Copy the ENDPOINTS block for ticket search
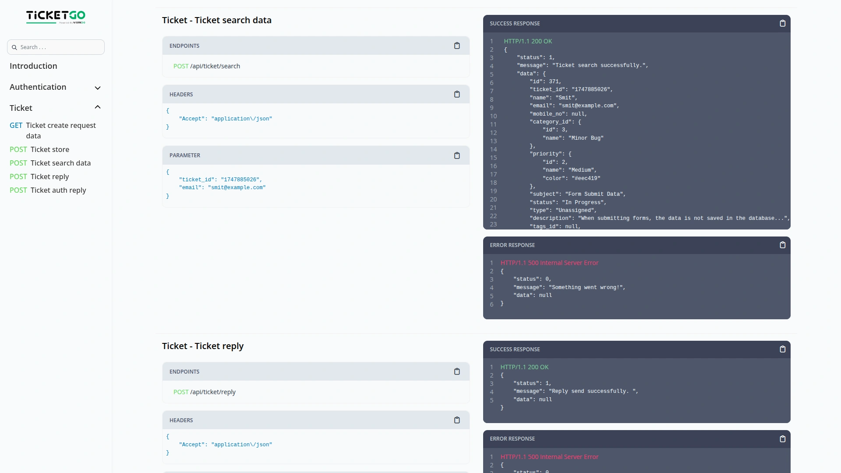 click(457, 46)
